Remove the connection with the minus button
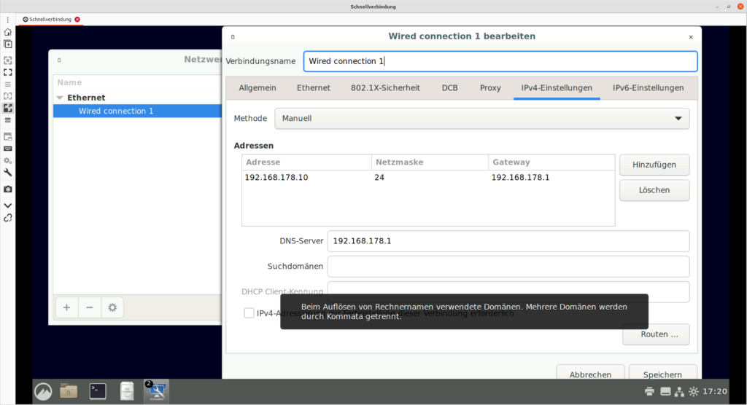 [89, 307]
